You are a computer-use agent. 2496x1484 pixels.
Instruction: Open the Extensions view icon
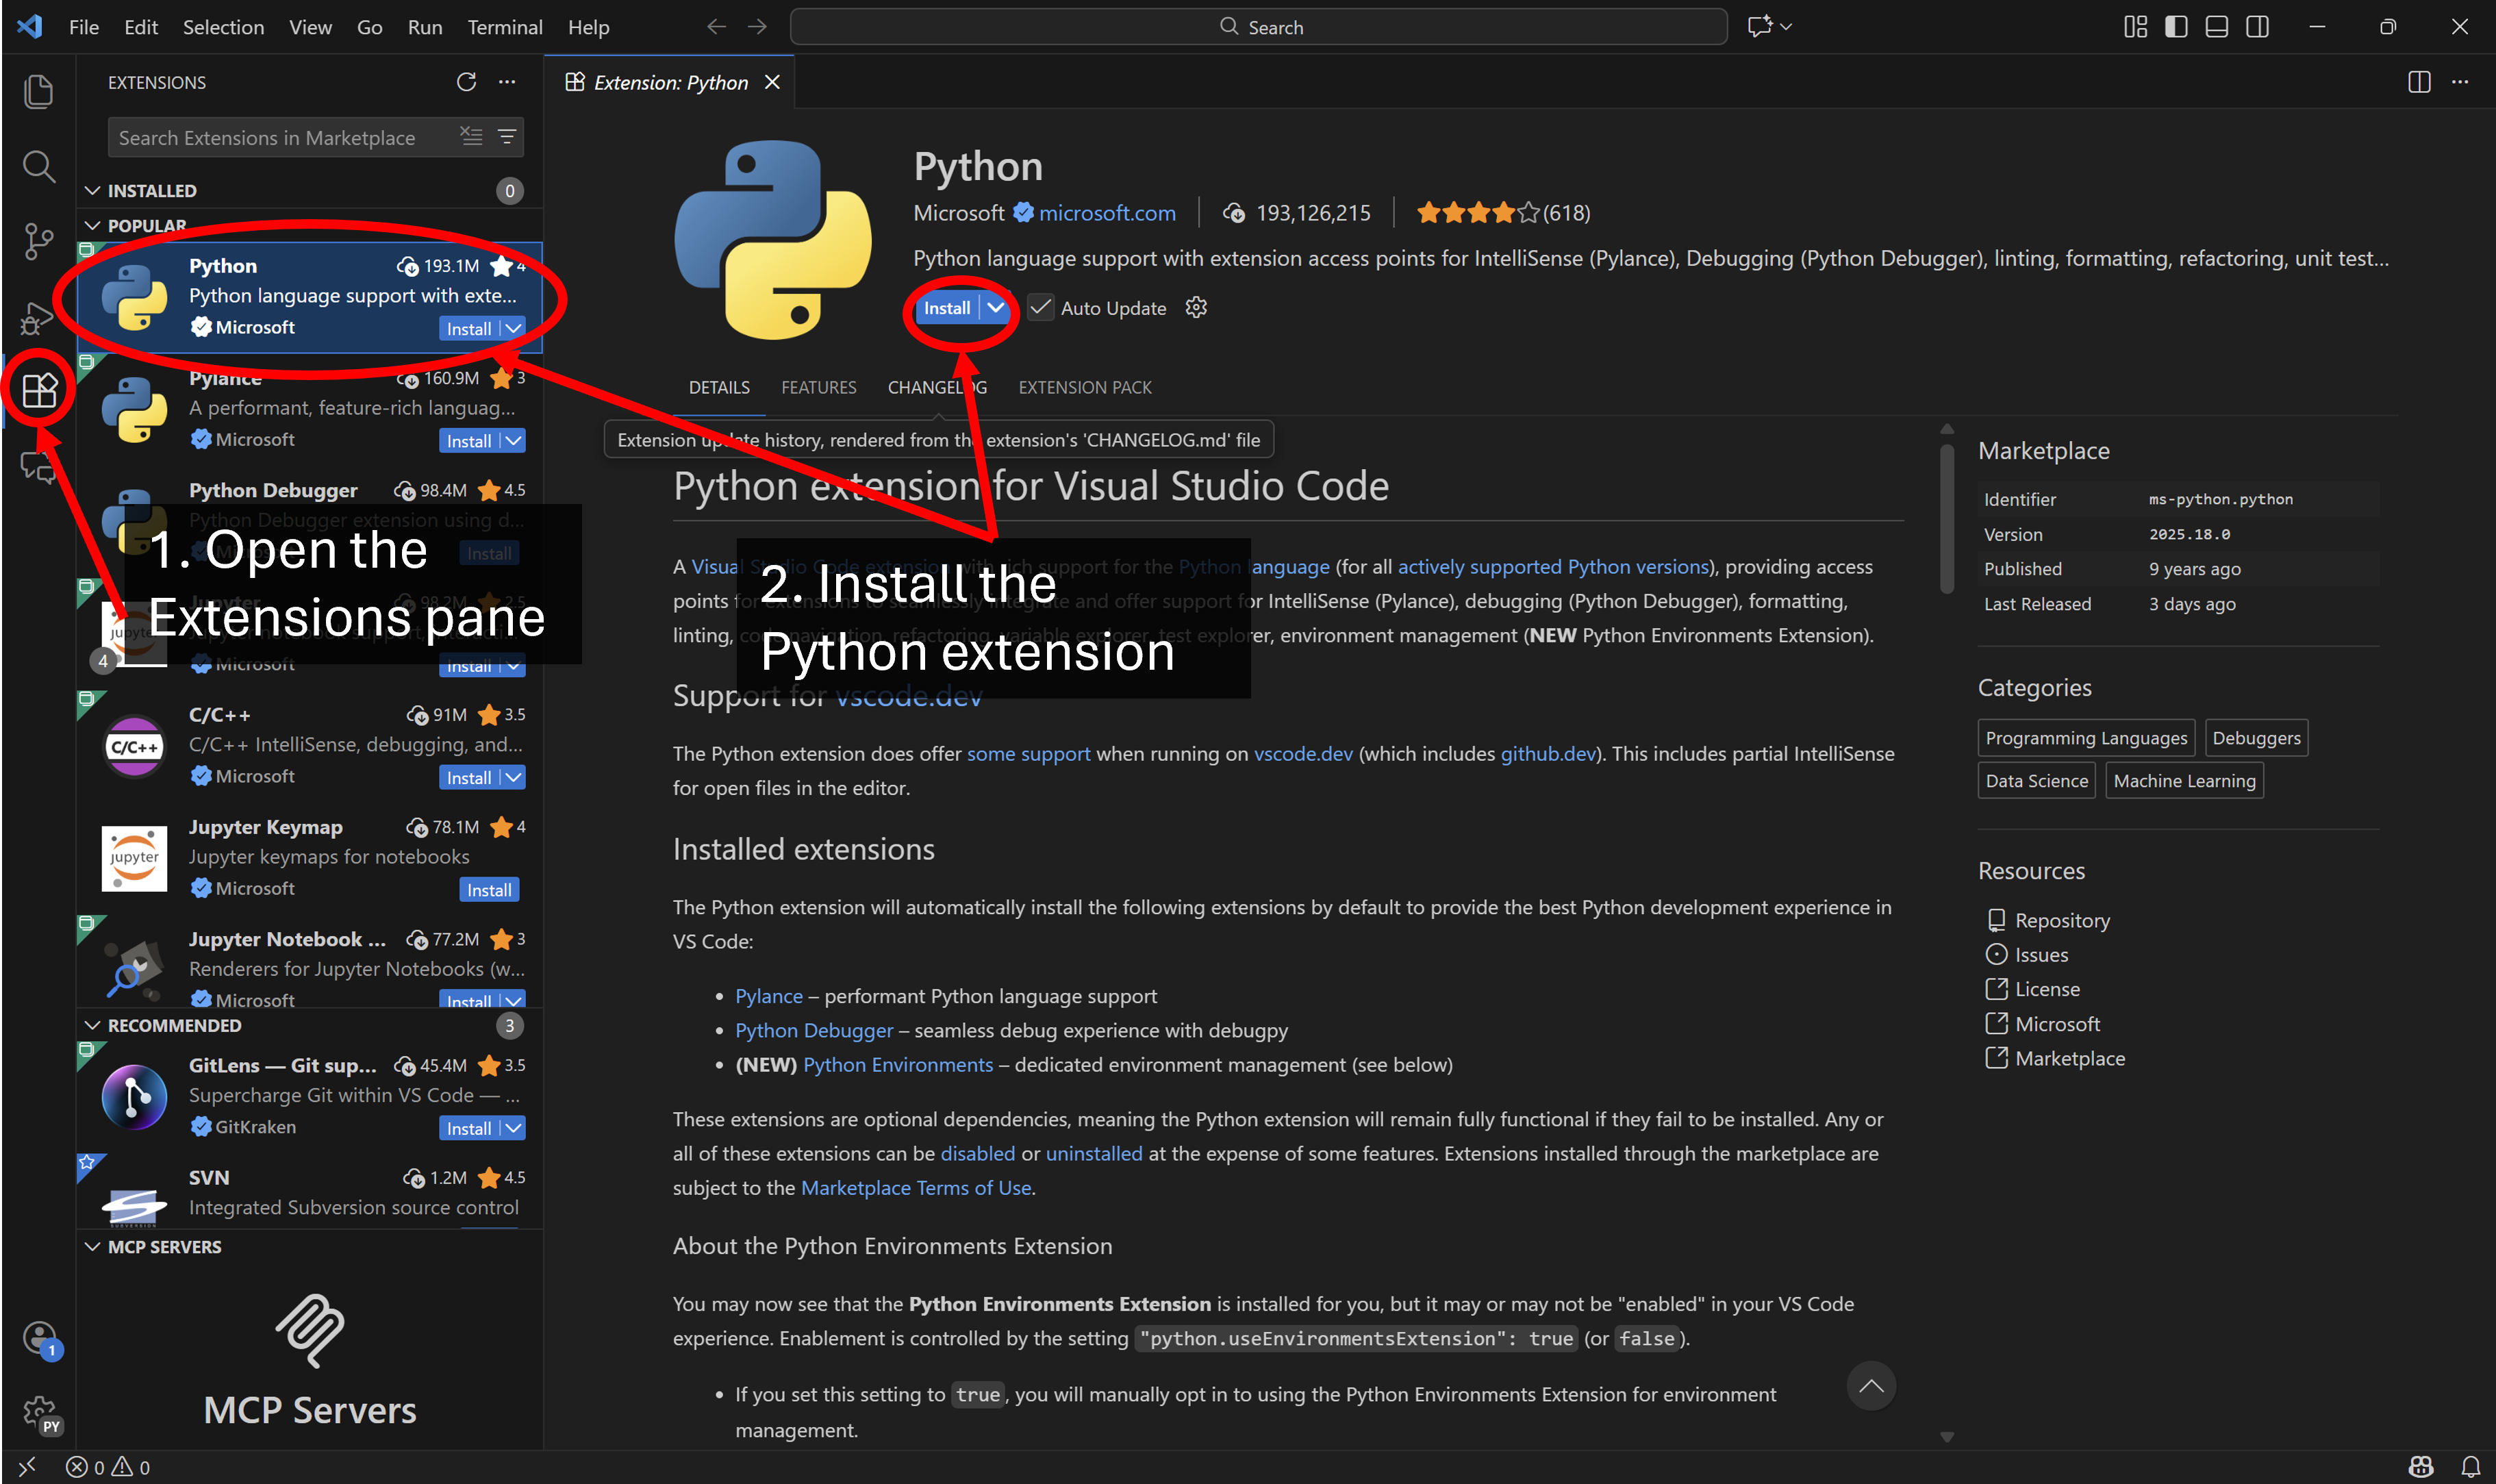coord(39,391)
